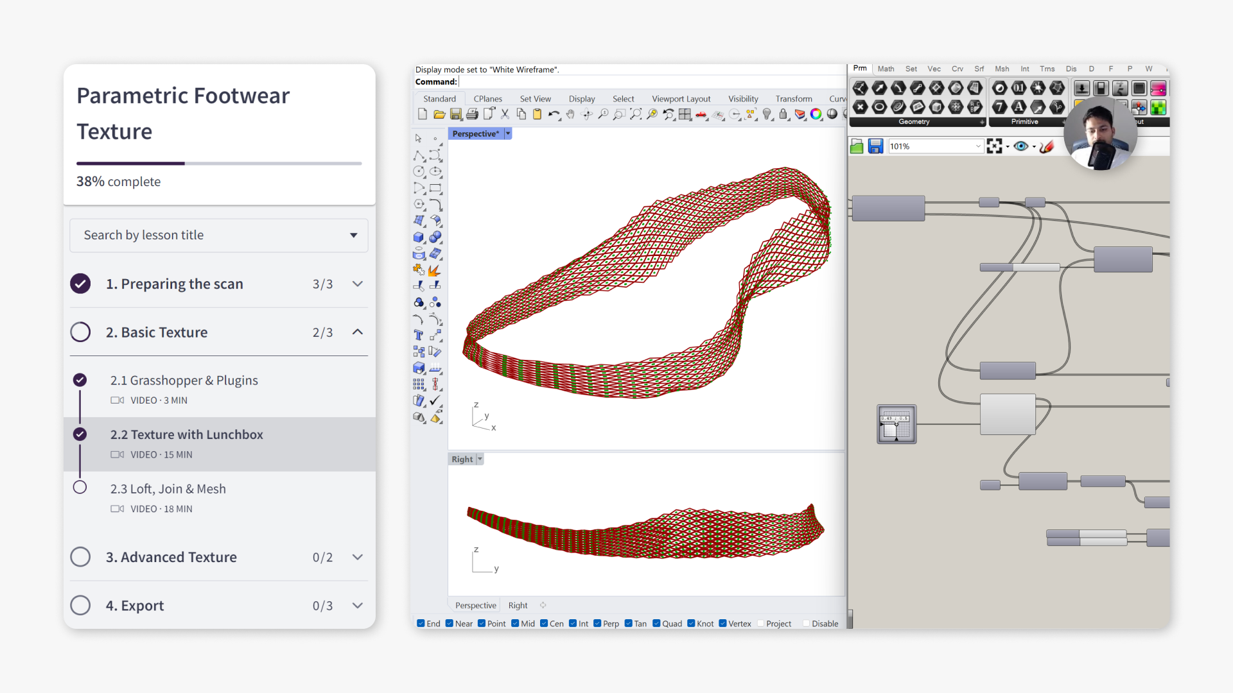Open the Display menu in Rhino
The height and width of the screenshot is (693, 1233).
(582, 99)
